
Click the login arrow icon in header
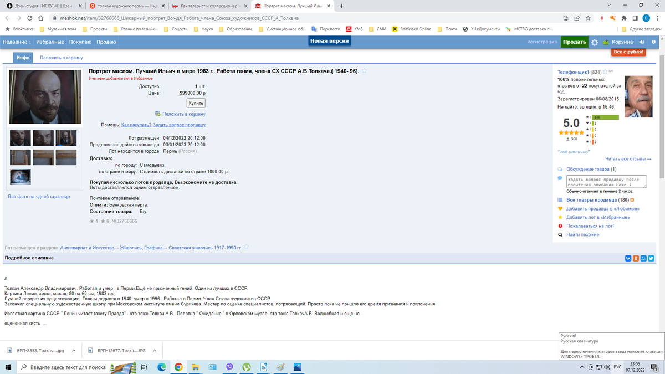click(x=641, y=42)
